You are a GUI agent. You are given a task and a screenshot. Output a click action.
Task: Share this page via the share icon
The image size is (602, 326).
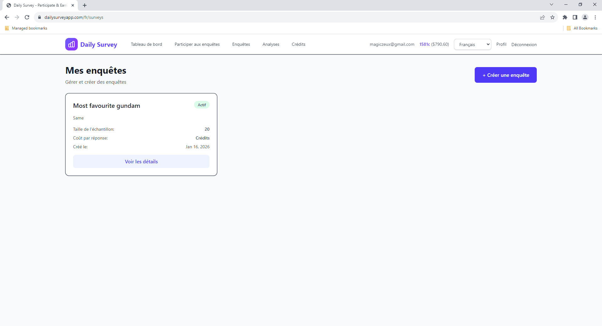tap(542, 17)
